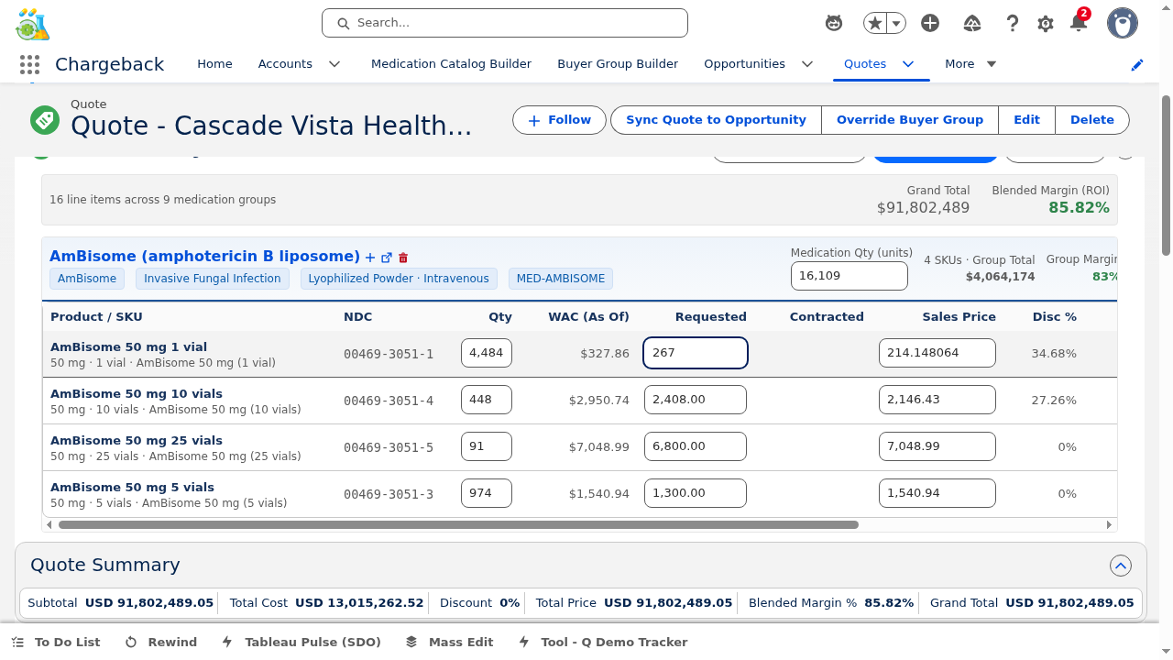Click the table's scroll-right arrow
Image resolution: width=1173 pixels, height=660 pixels.
click(1109, 525)
